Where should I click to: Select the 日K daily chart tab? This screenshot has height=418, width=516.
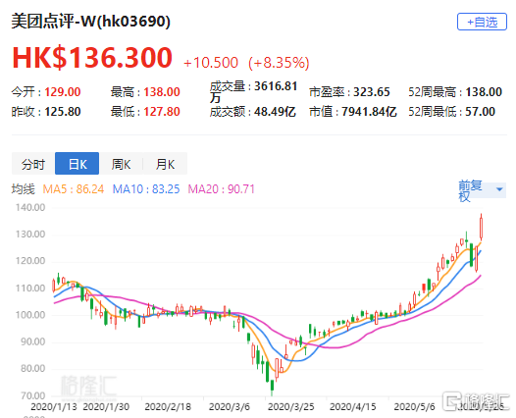[x=77, y=164]
